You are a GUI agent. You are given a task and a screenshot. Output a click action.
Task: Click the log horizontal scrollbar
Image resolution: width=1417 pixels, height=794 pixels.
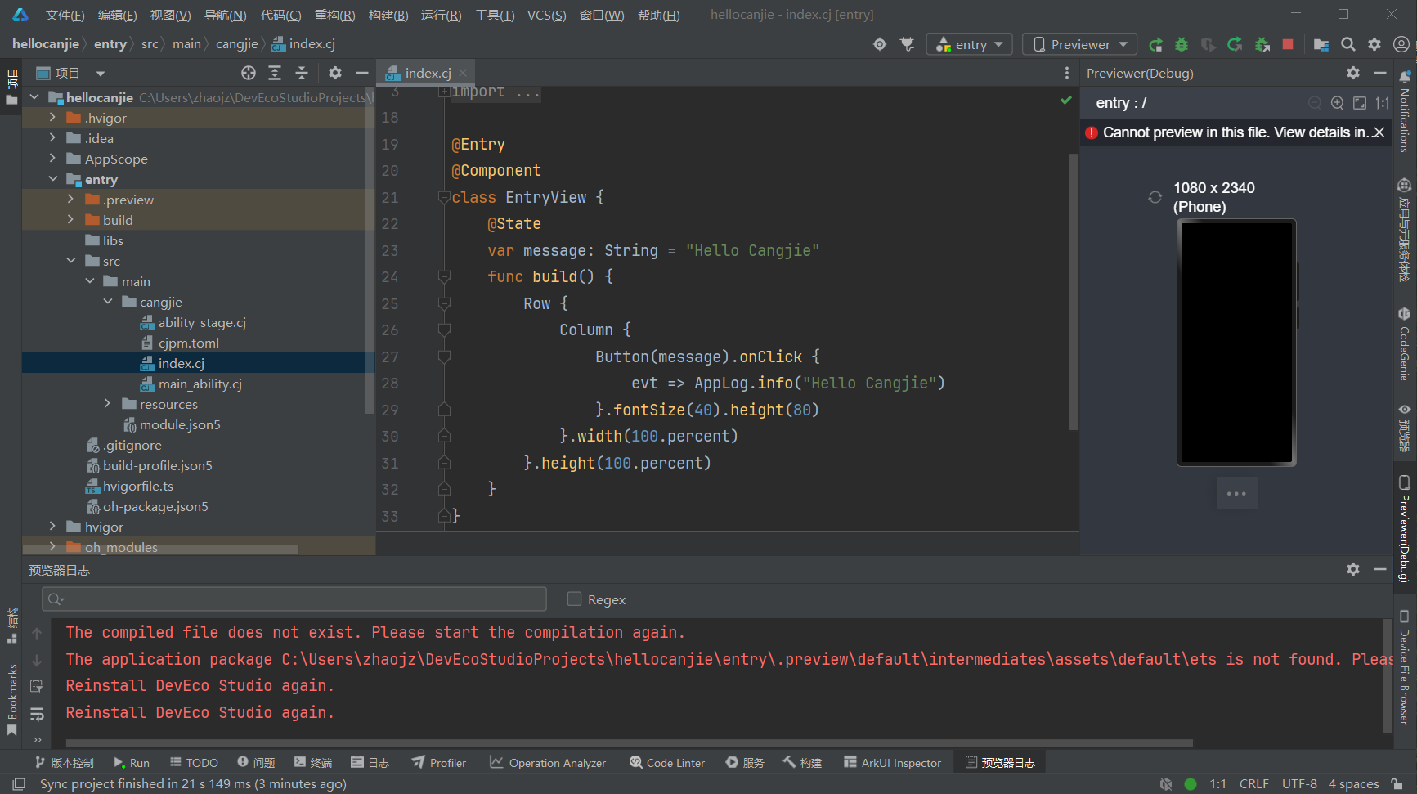(630, 743)
